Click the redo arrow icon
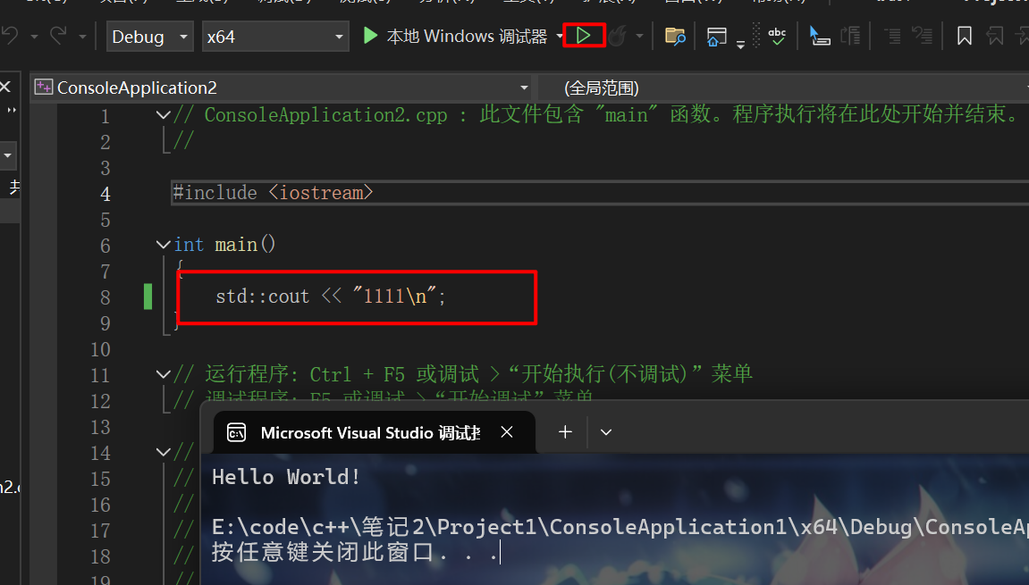1029x585 pixels. point(59,37)
